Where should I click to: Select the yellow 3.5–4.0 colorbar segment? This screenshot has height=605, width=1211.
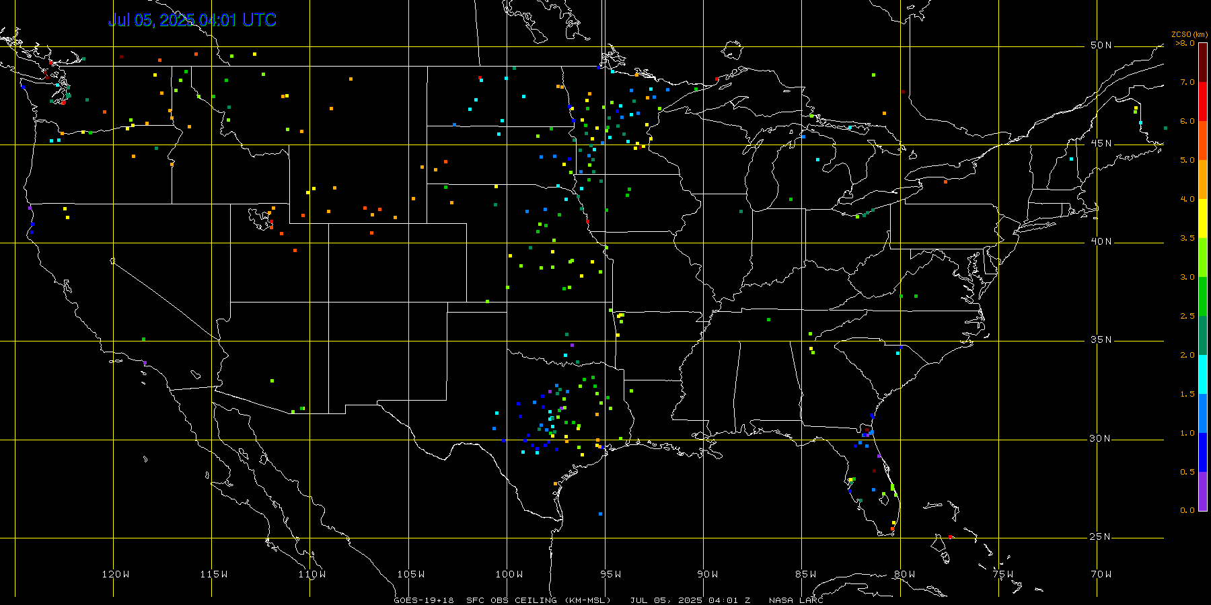tap(1203, 218)
